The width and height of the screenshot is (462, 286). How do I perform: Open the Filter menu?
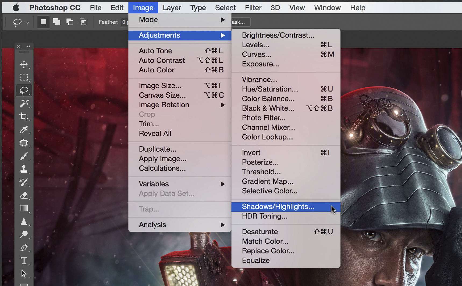253,8
